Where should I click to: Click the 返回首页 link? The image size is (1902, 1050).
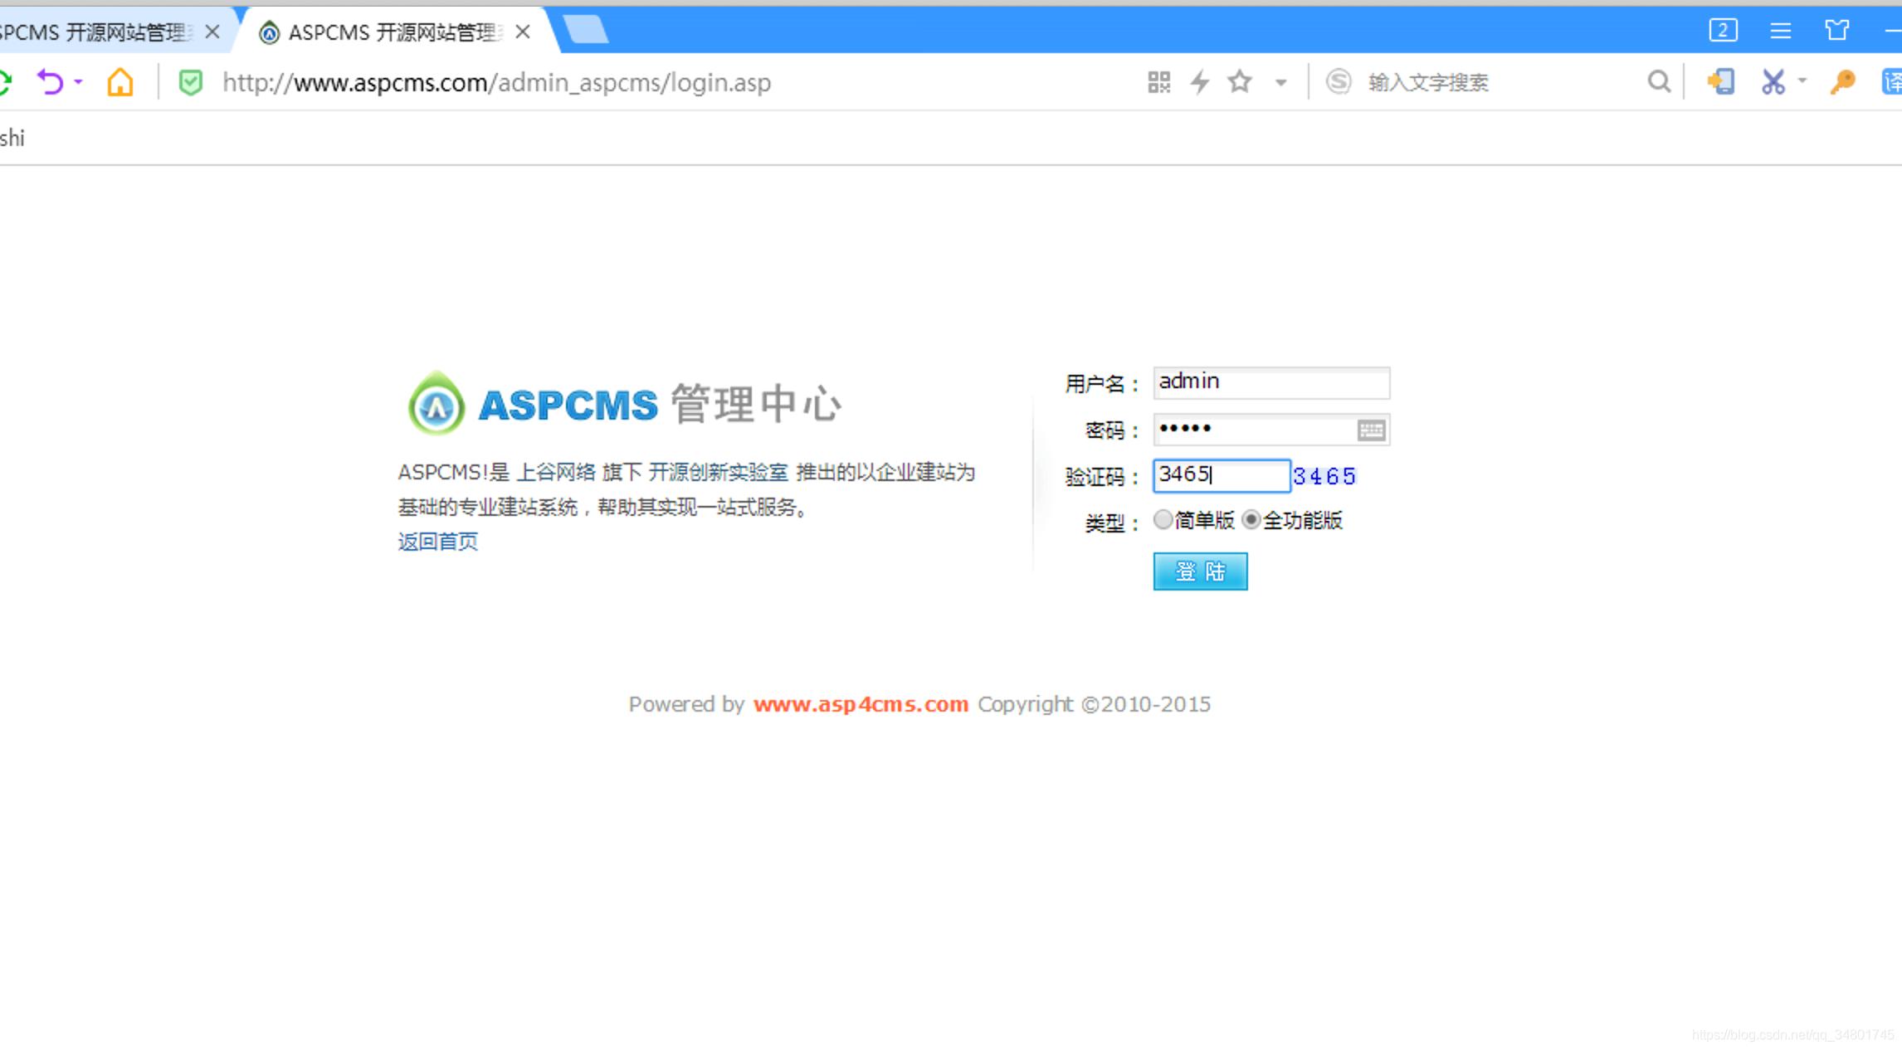pos(438,542)
